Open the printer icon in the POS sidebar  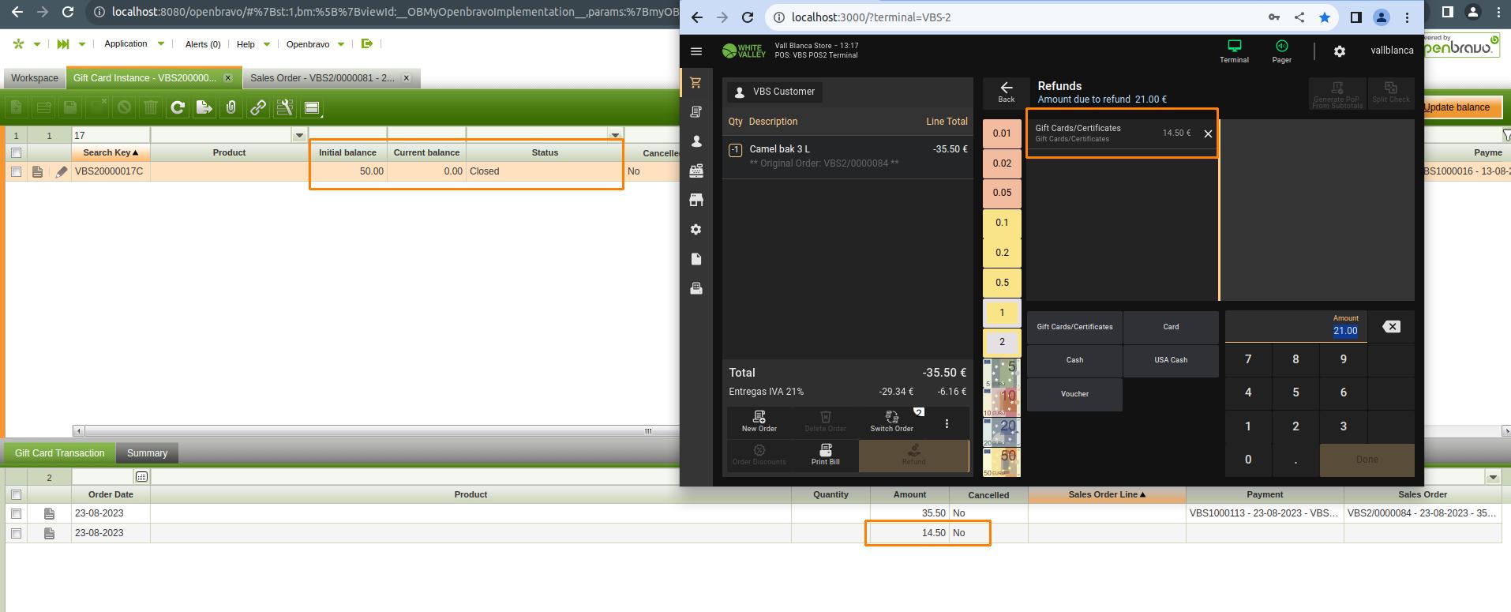tap(696, 288)
